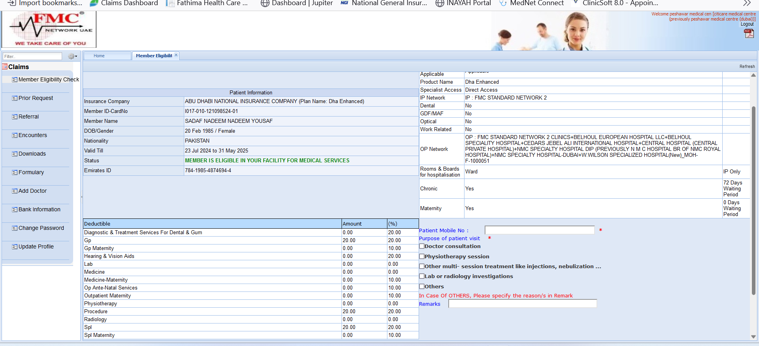This screenshot has height=346, width=759.
Task: Open the PDF export icon under Logout
Action: [x=749, y=34]
